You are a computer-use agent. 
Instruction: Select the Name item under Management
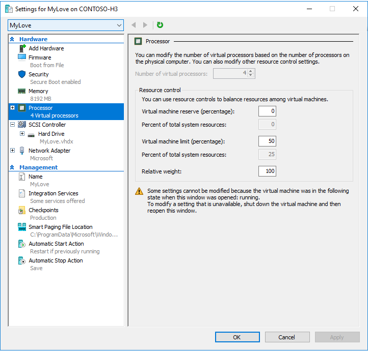click(36, 177)
